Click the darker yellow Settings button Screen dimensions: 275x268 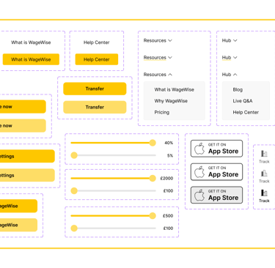tap(27, 156)
